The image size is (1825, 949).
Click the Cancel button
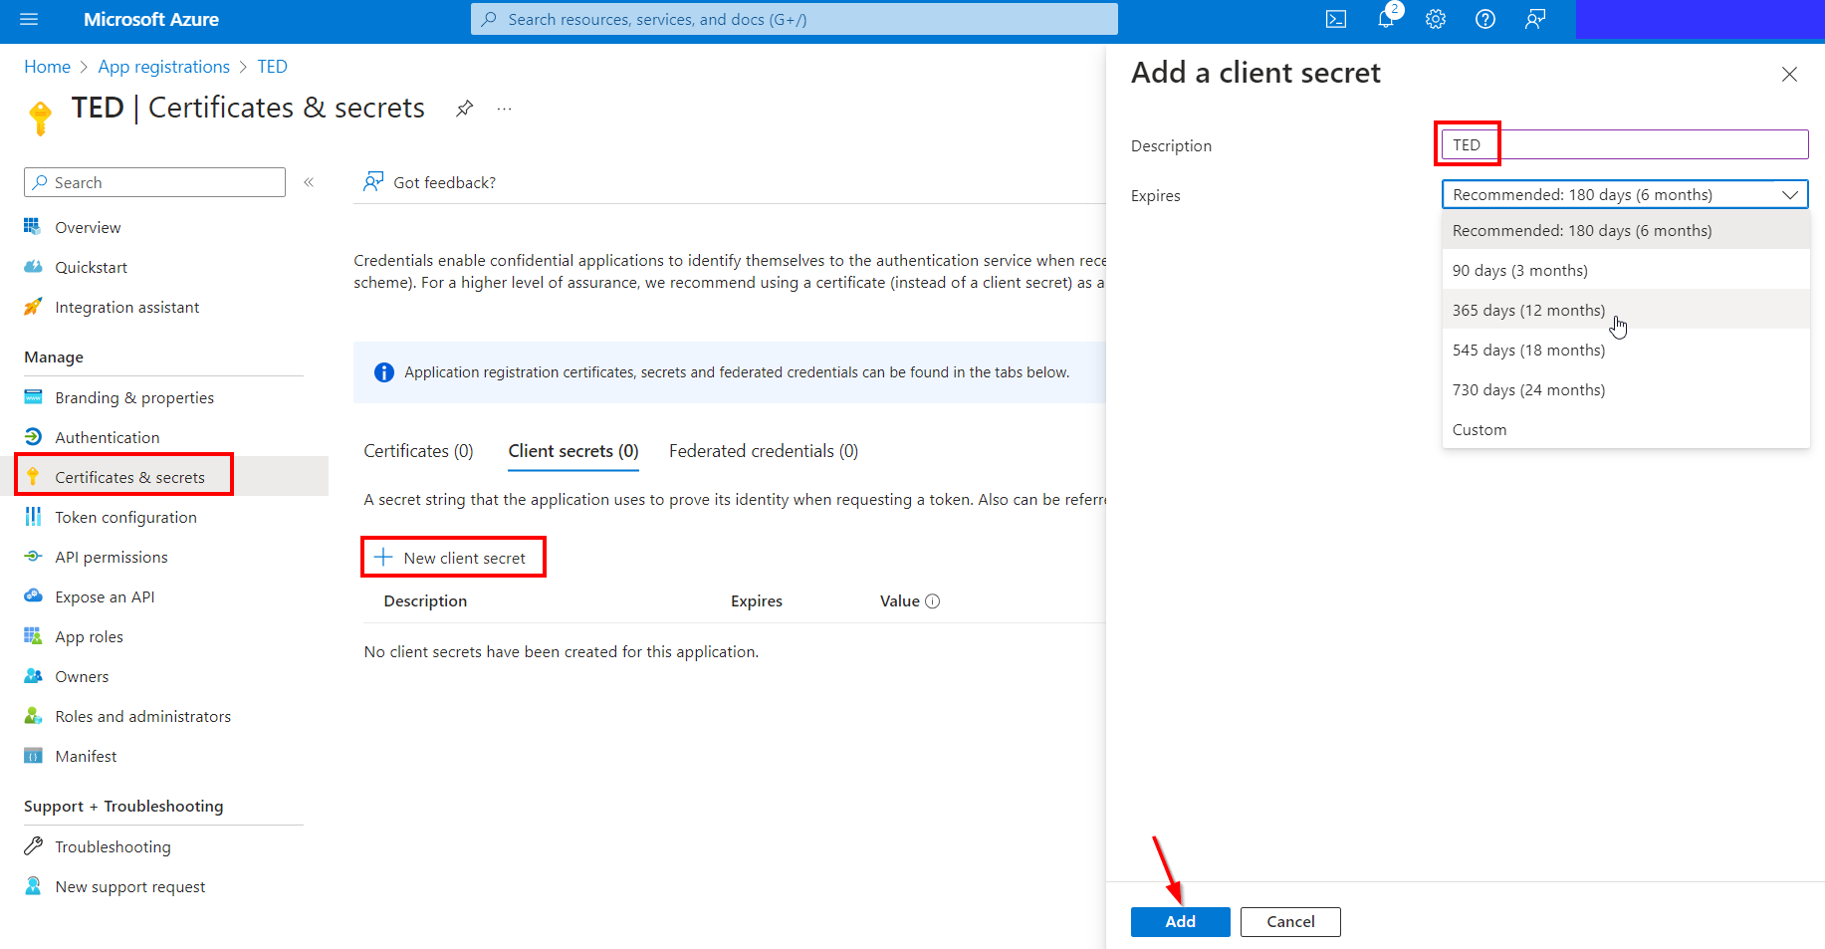pyautogui.click(x=1290, y=921)
